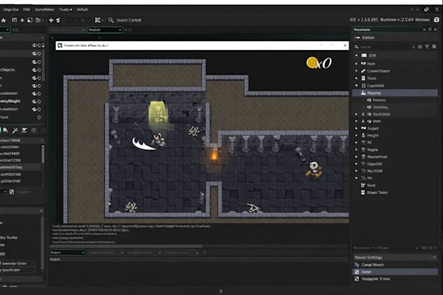Screen dimensions: 443x295
Task: Toggle eye visibility on the eObjects layer
Action: coord(35,70)
